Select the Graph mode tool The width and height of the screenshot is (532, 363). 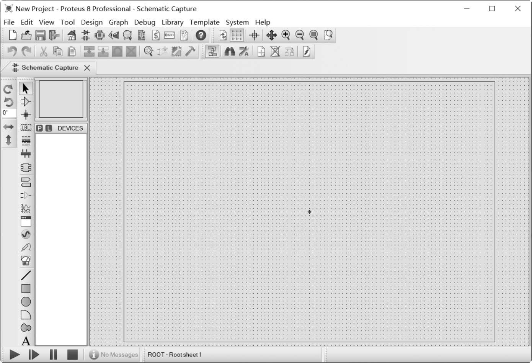click(26, 208)
